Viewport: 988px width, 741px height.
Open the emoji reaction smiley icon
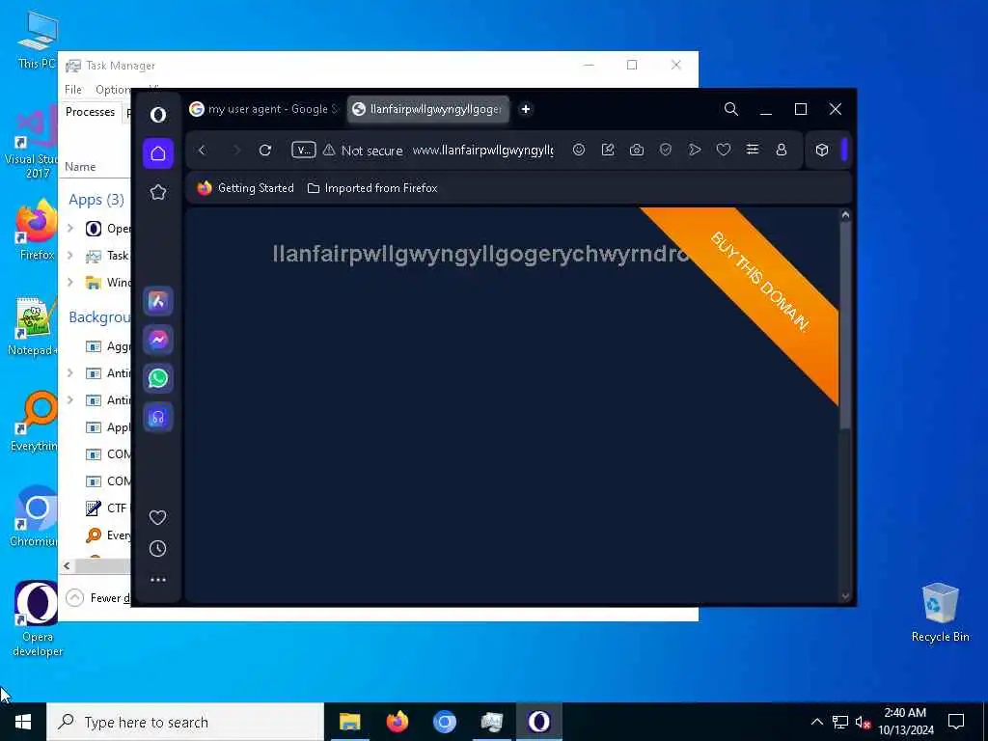coord(579,150)
